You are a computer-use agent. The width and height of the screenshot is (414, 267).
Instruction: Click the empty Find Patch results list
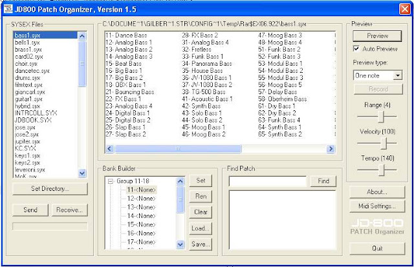pos(283,220)
